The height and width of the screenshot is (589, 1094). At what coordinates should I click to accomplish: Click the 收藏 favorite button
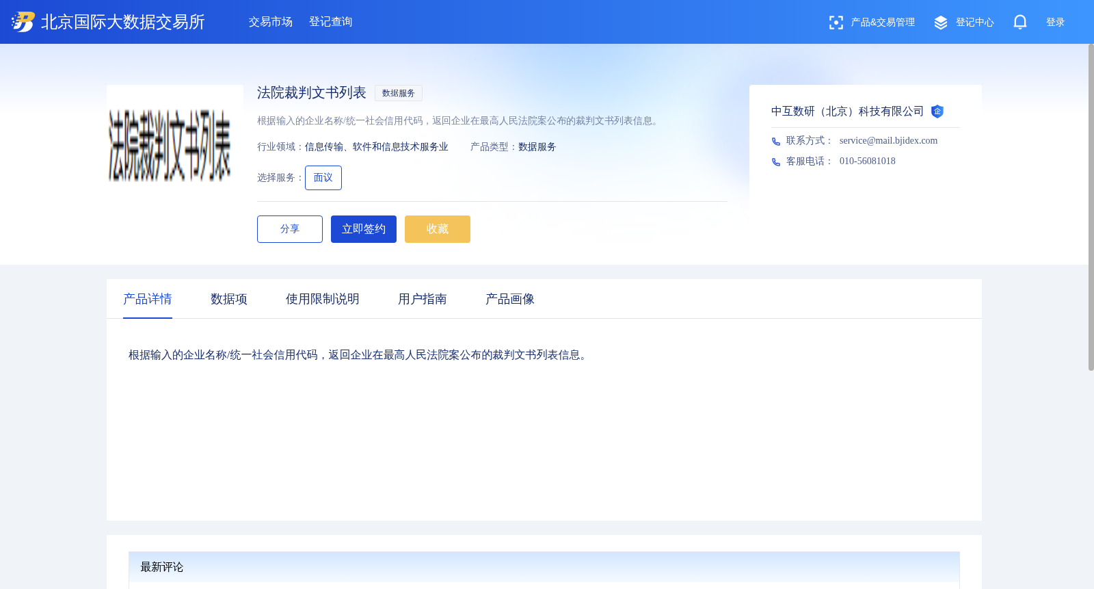(x=438, y=229)
